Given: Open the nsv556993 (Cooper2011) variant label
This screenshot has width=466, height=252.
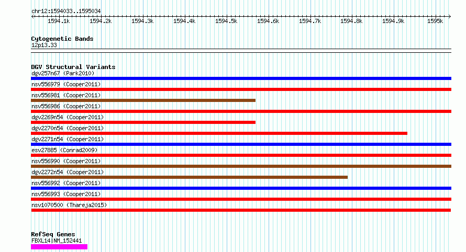Looking at the screenshot, I should [66, 194].
